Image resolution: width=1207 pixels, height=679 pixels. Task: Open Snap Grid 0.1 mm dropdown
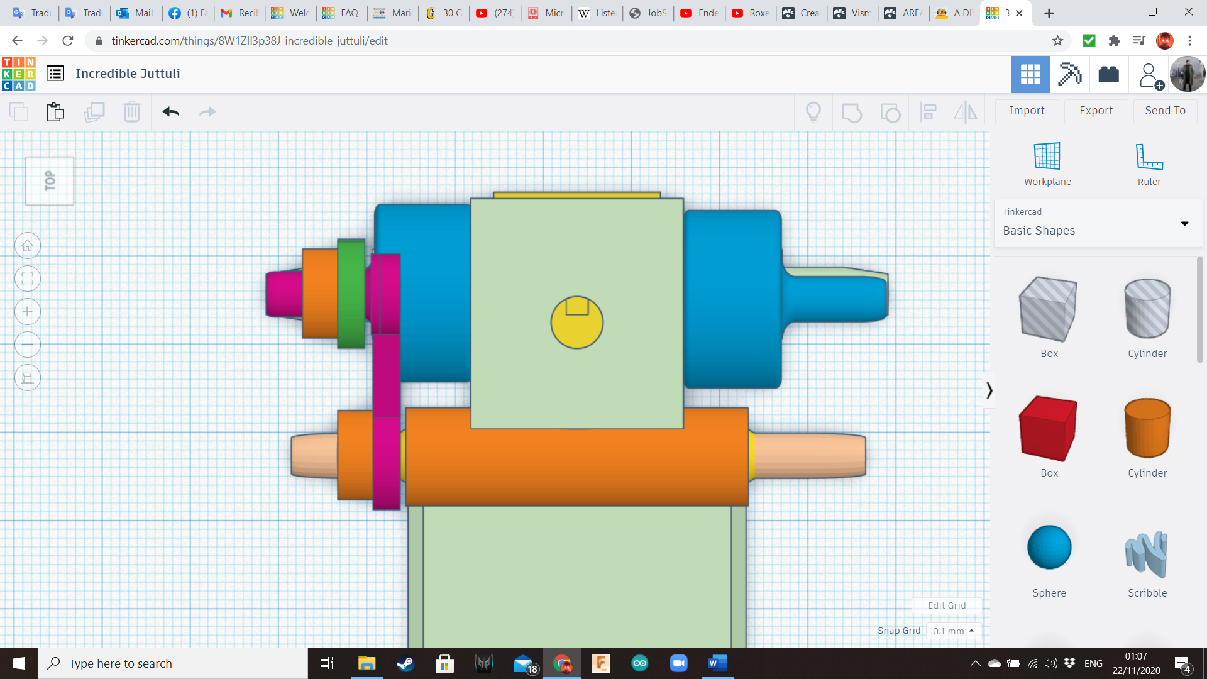[953, 631]
